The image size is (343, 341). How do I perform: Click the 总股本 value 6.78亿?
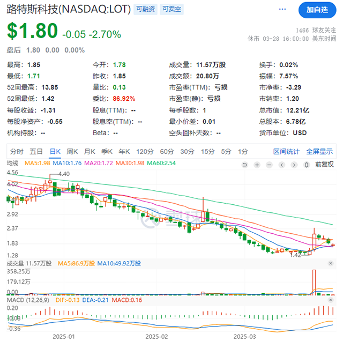point(296,122)
